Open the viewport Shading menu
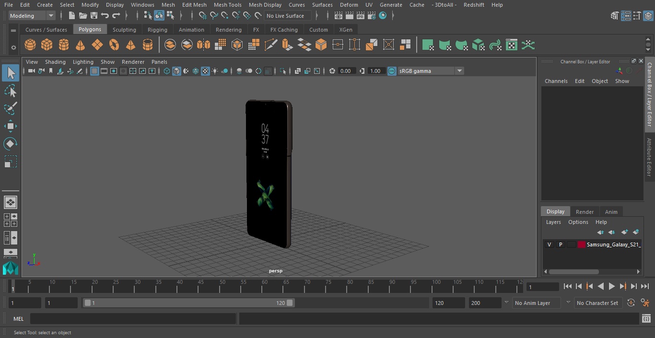This screenshot has width=655, height=338. pyautogui.click(x=55, y=62)
